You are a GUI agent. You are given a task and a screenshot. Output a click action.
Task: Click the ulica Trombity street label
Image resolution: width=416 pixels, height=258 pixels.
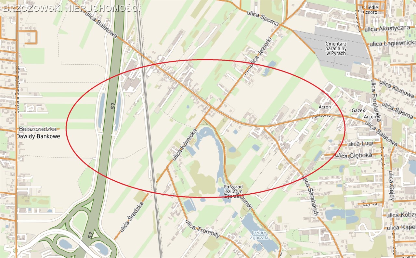point(202,229)
